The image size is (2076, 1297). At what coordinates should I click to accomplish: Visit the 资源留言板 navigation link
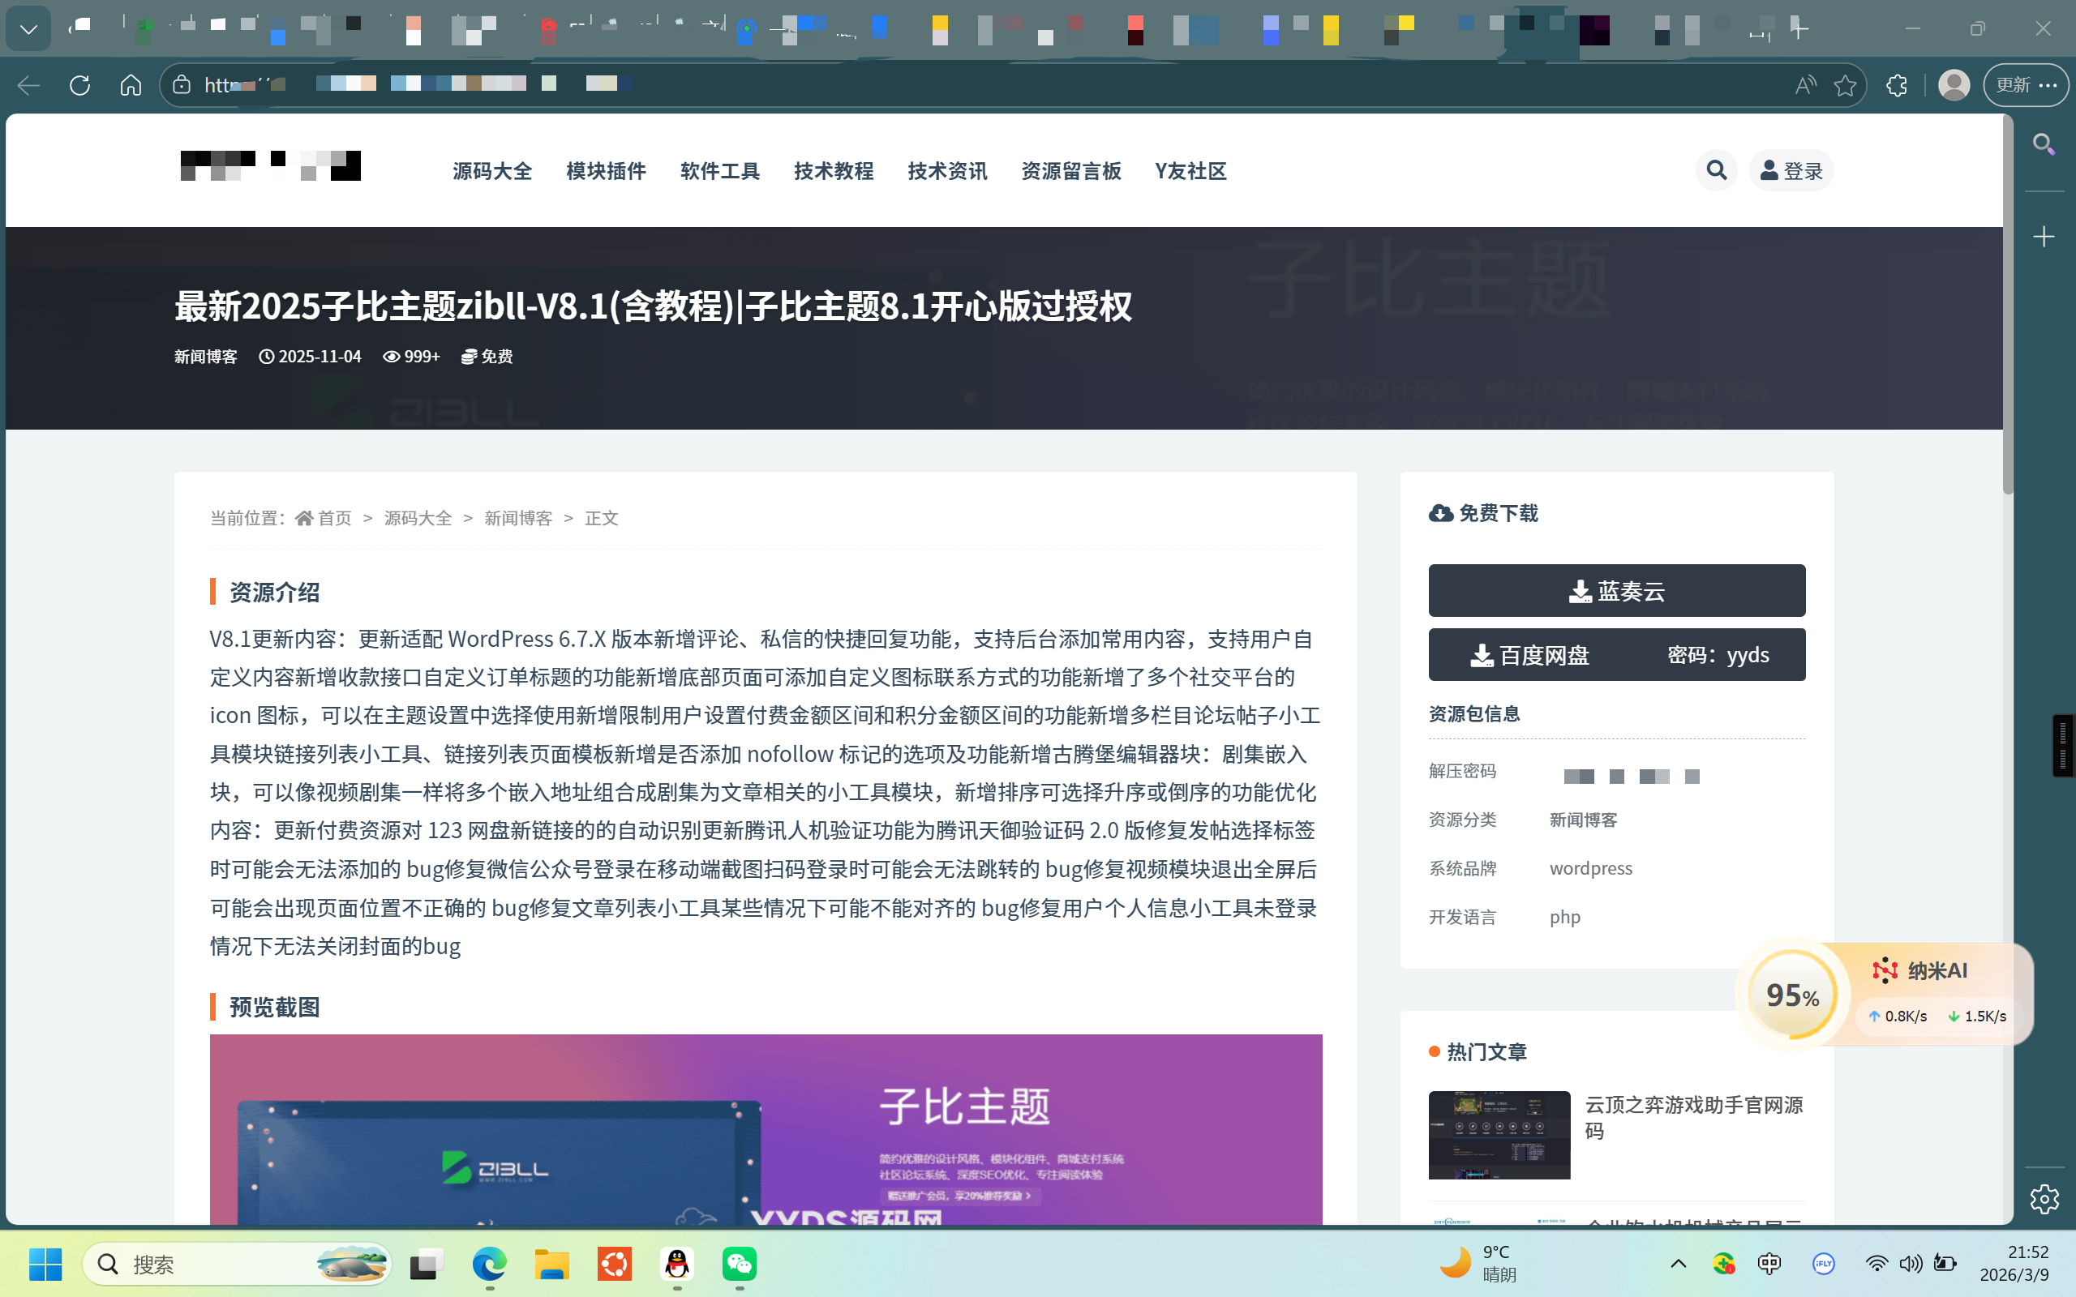point(1071,171)
